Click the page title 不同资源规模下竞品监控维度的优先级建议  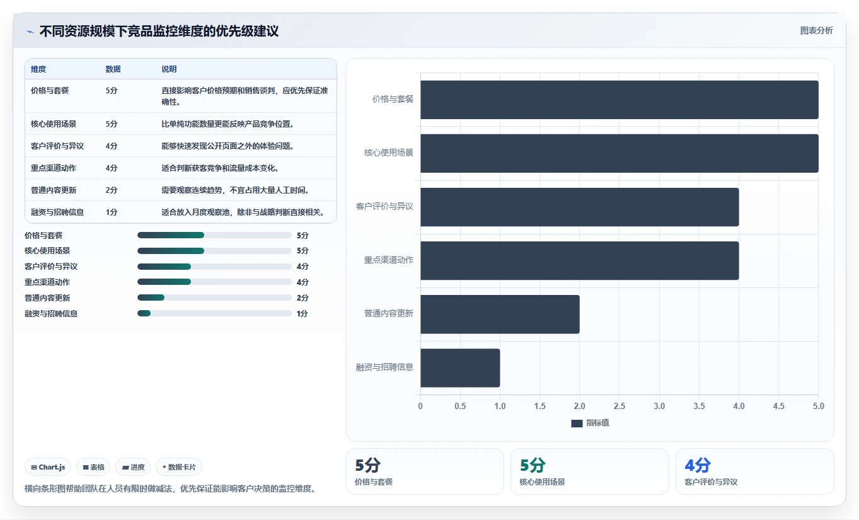click(x=159, y=32)
